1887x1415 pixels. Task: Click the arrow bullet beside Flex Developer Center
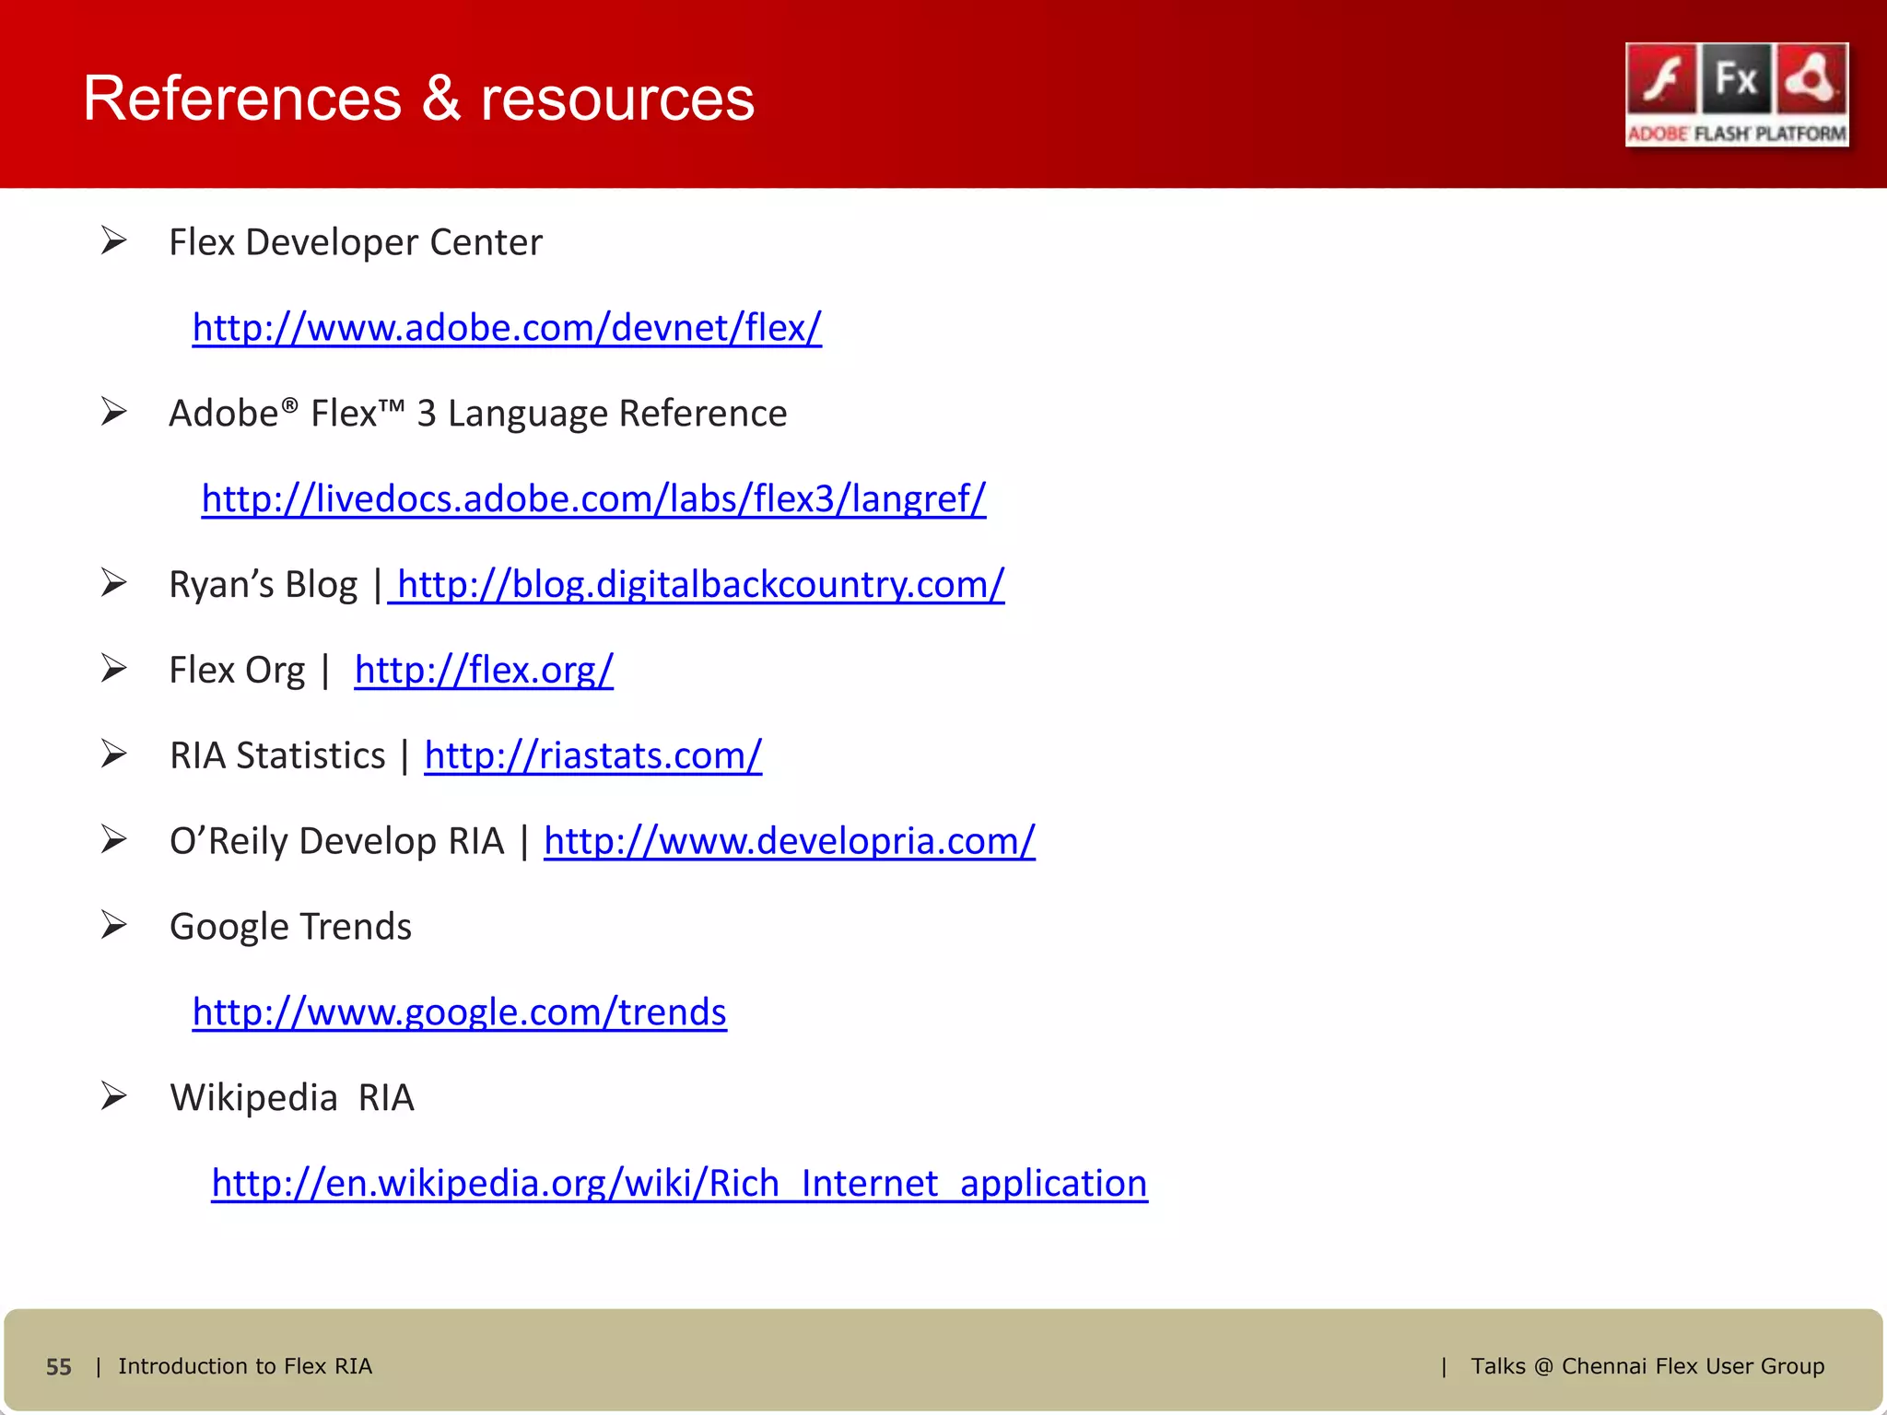[x=113, y=241]
